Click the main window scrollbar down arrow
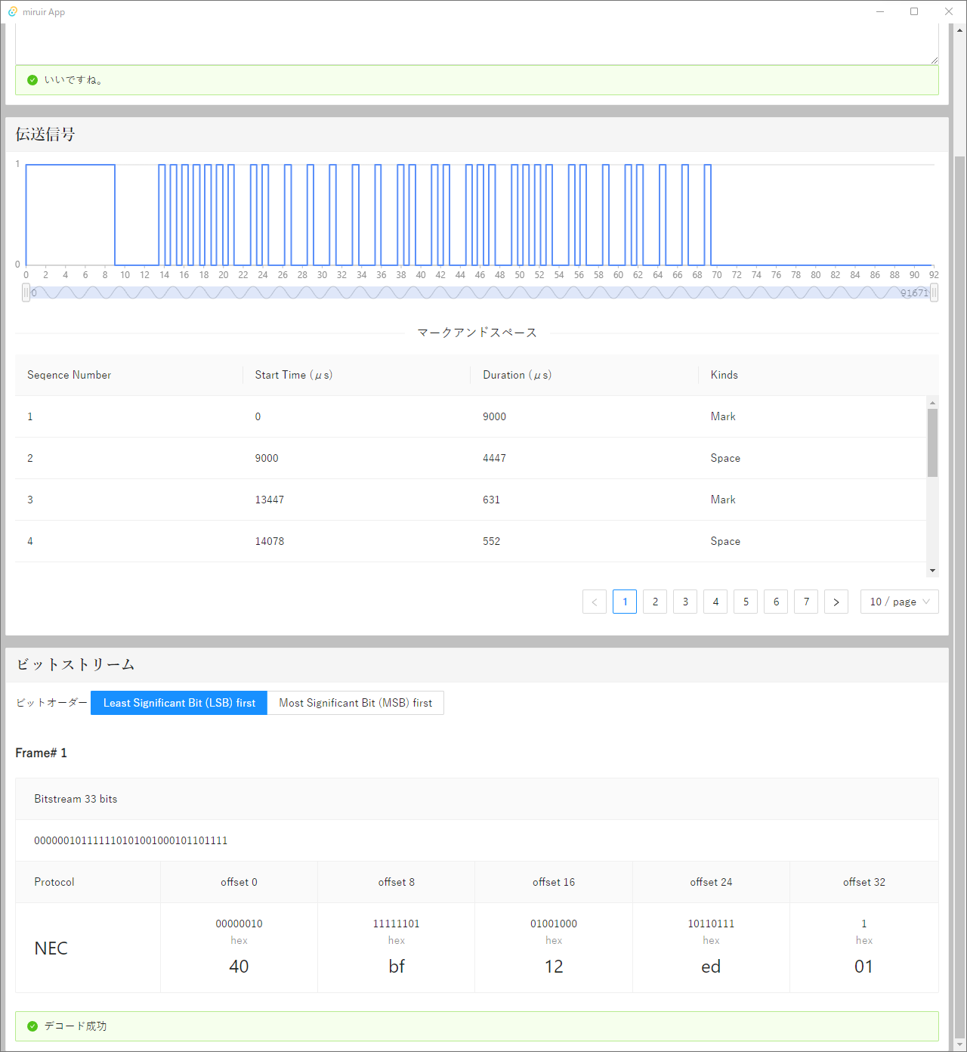This screenshot has height=1052, width=967. (x=960, y=1044)
